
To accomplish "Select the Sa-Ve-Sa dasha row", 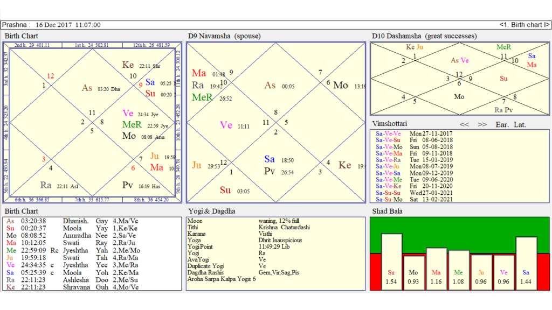I will pyautogui.click(x=414, y=173).
